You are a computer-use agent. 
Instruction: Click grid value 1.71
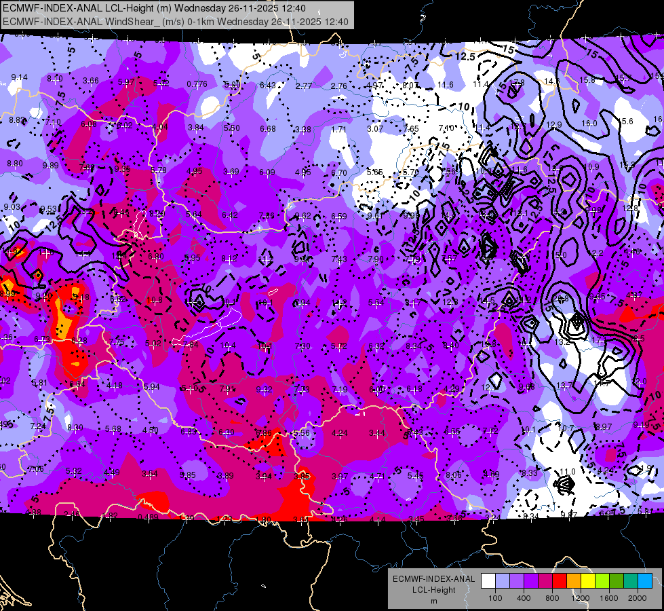click(338, 129)
